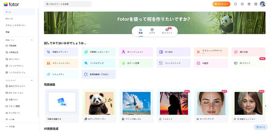This screenshot has width=270, height=132.
Task: Click the 自分のプロジェクト file icon
Action: 7,86
